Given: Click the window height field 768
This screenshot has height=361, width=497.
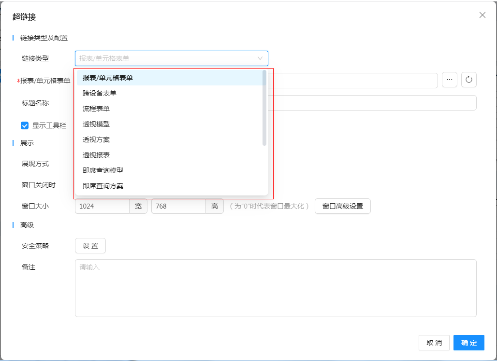Looking at the screenshot, I should 178,206.
